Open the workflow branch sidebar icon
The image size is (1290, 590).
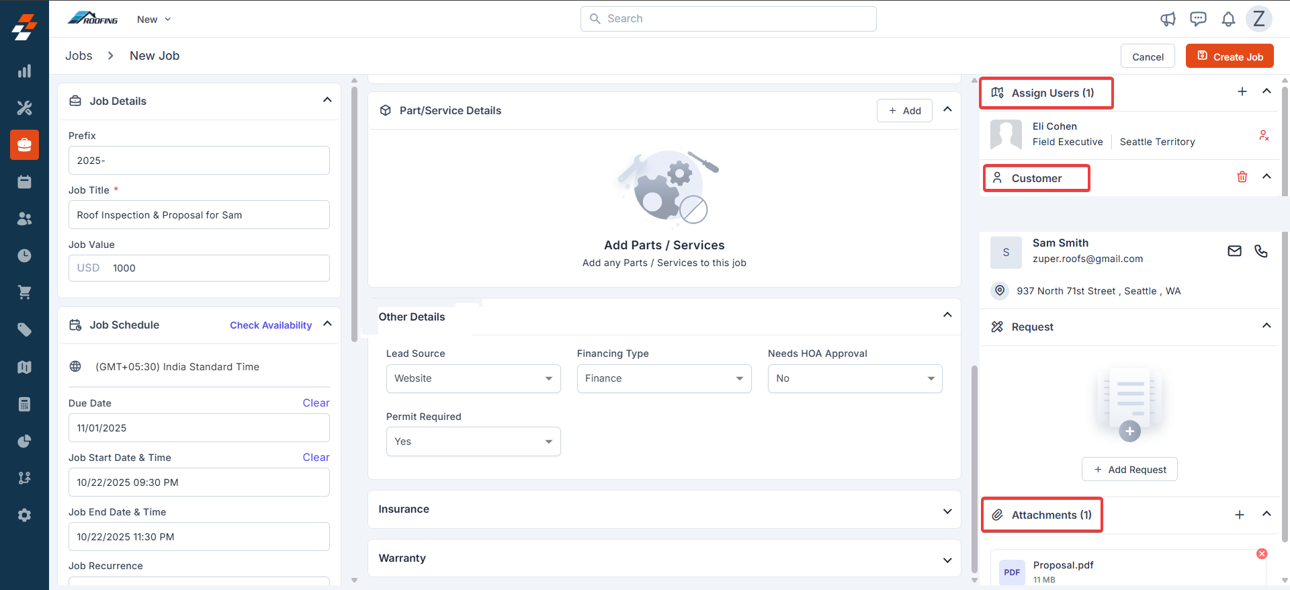24,478
